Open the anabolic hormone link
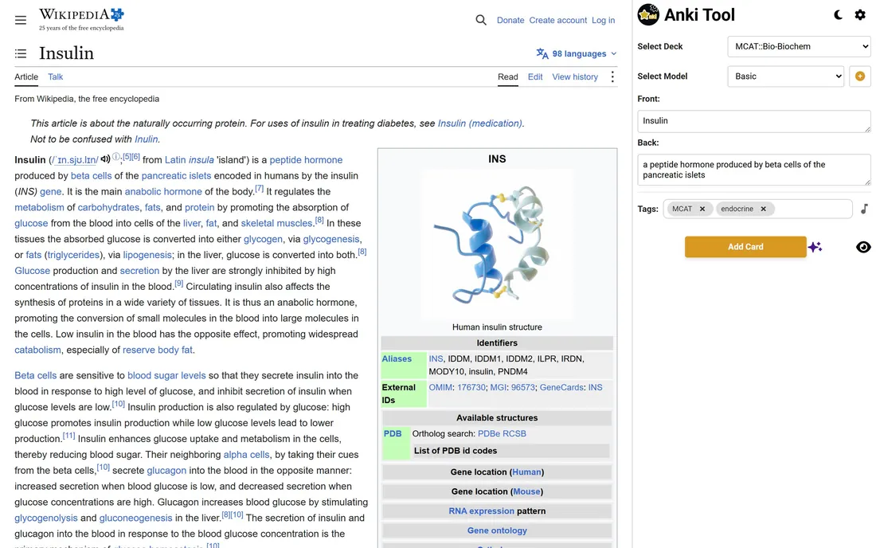The image size is (876, 548). point(163,192)
